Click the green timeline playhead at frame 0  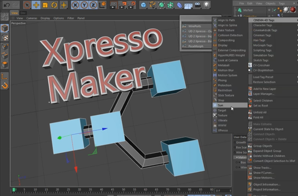tap(14, 190)
